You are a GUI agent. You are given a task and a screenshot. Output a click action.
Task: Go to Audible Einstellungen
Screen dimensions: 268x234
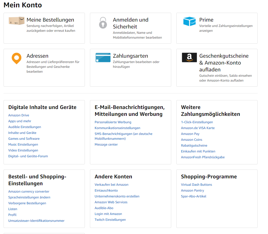coord(25,127)
